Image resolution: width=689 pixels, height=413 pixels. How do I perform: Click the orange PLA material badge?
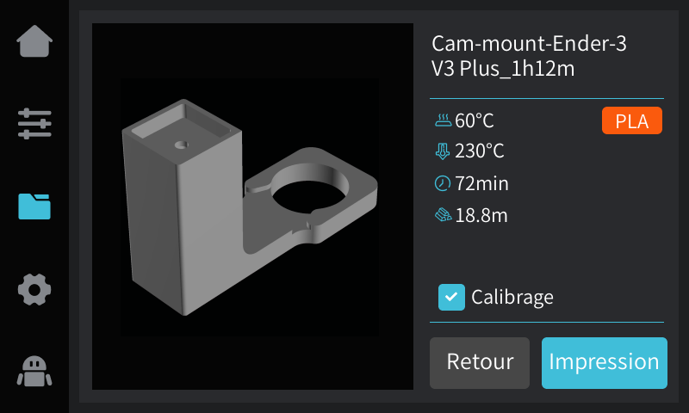[632, 120]
